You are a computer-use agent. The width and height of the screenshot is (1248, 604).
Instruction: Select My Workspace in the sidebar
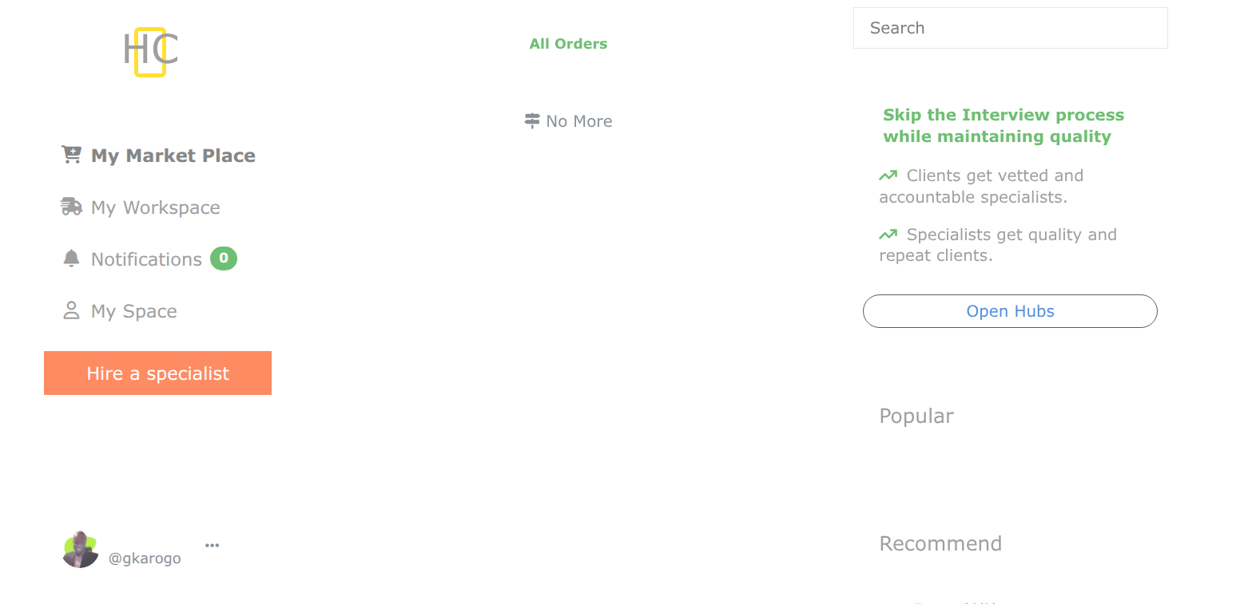156,207
